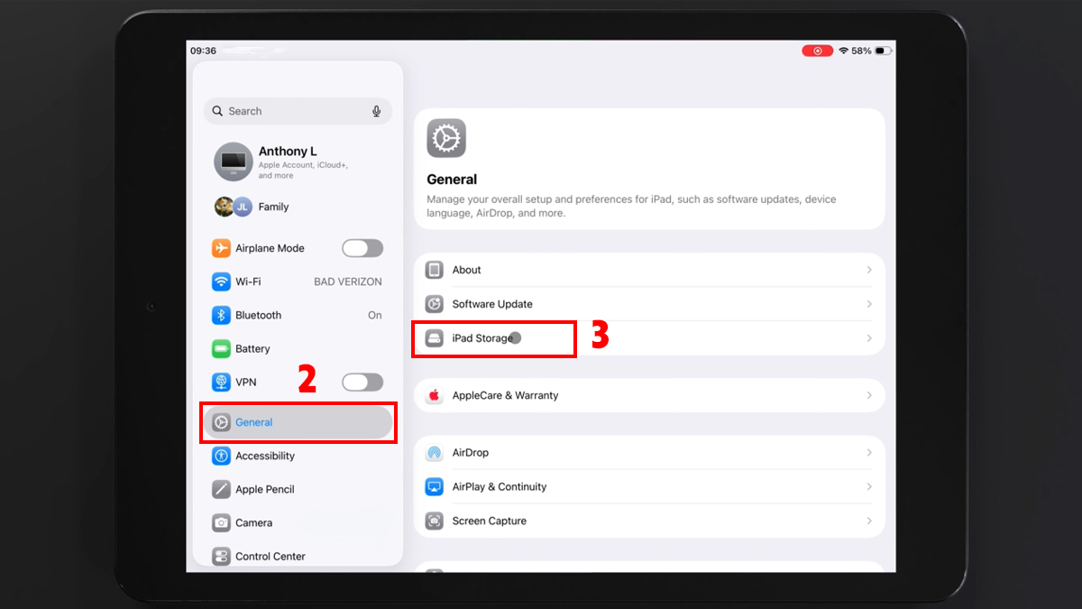
Task: Select Accessibility in the sidebar
Action: coord(298,456)
